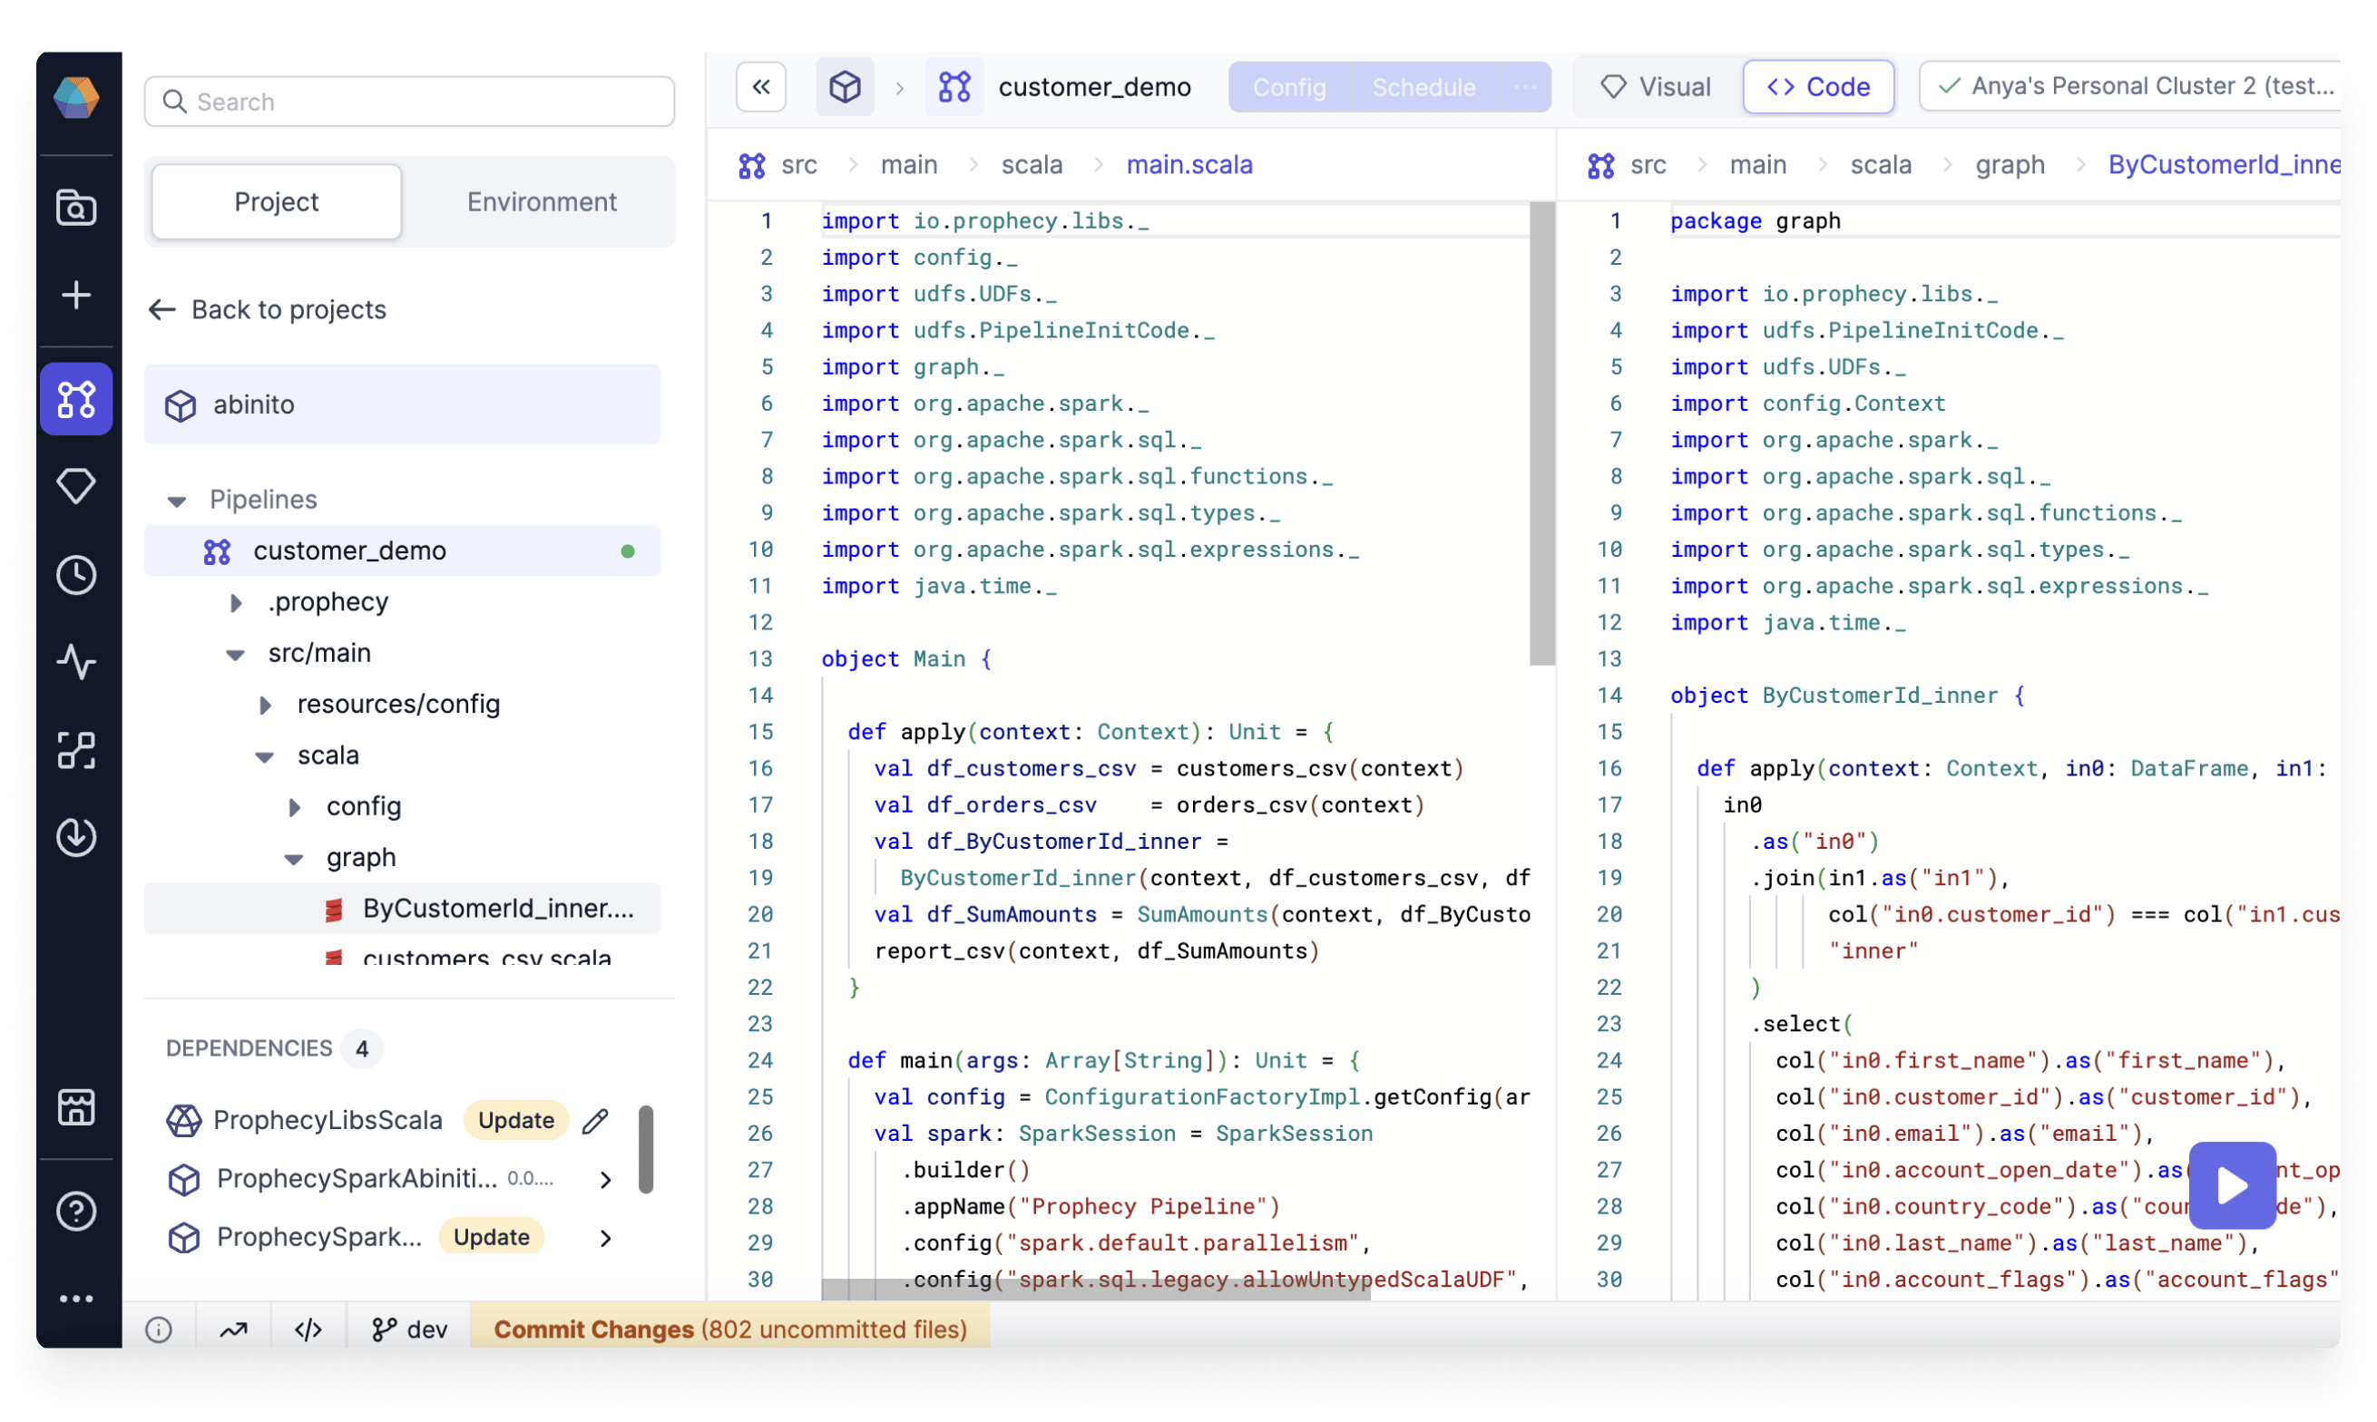Expand the resources/config folder
The height and width of the screenshot is (1422, 2377).
coord(266,706)
